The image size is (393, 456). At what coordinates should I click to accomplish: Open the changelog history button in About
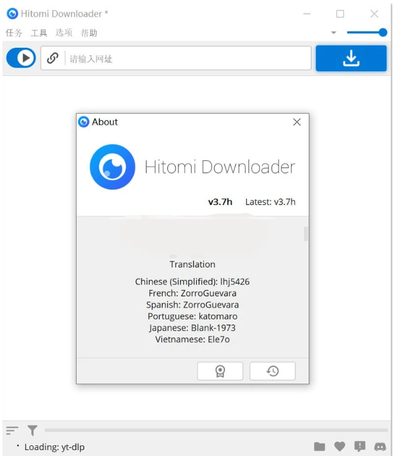(x=273, y=371)
